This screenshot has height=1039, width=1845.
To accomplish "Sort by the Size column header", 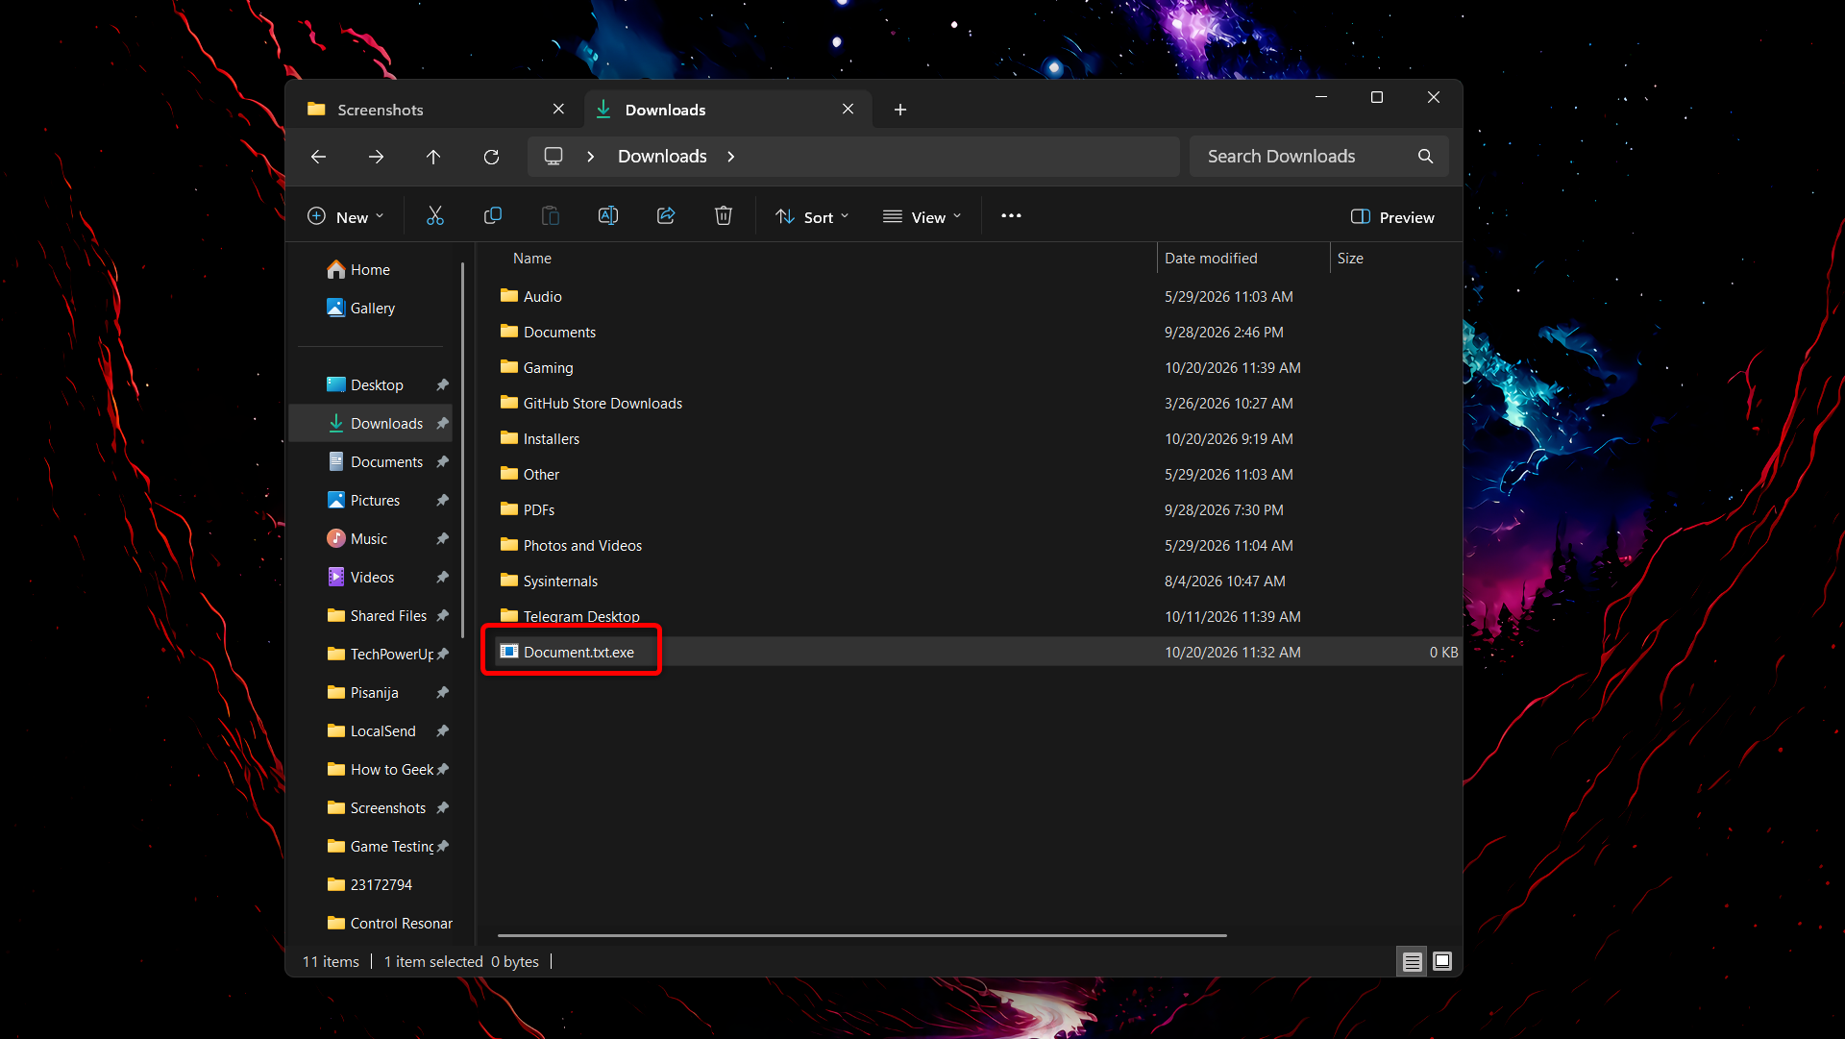I will (x=1350, y=259).
